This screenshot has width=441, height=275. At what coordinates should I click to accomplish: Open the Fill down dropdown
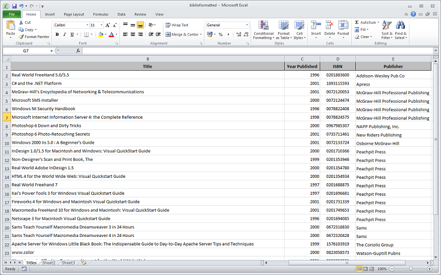pos(362,30)
